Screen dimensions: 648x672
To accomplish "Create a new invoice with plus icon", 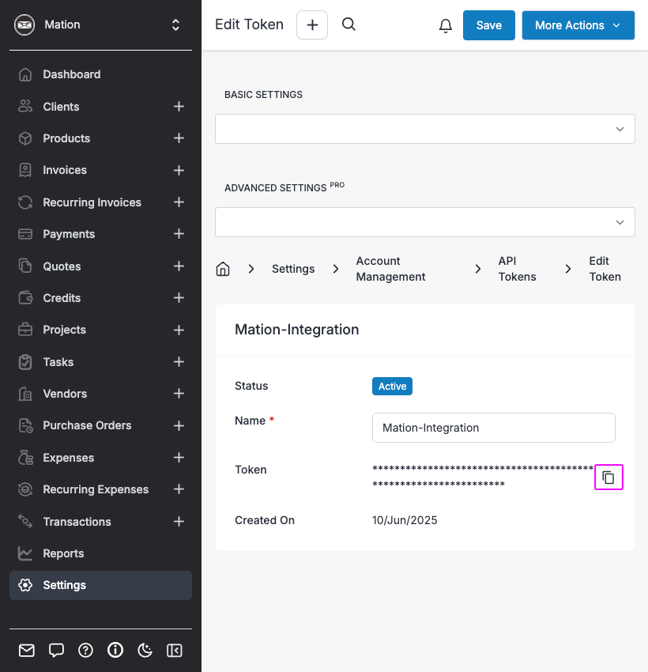I will 179,170.
